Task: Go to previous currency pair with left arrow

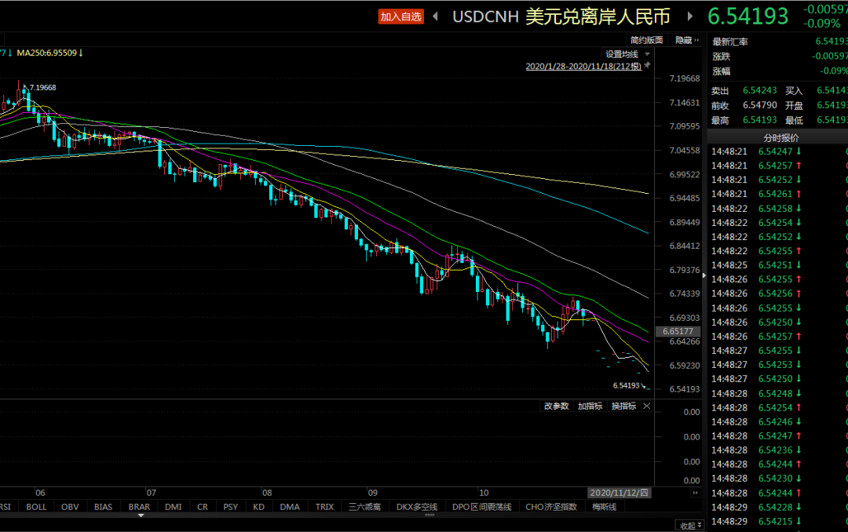Action: tap(435, 16)
